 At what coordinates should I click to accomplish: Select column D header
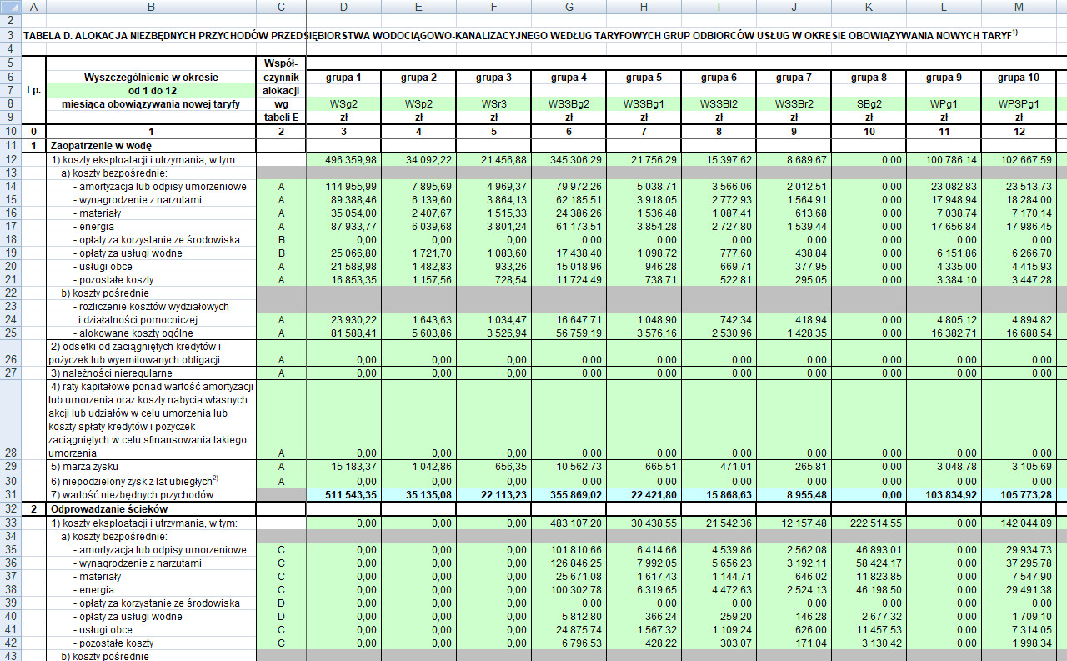(343, 7)
